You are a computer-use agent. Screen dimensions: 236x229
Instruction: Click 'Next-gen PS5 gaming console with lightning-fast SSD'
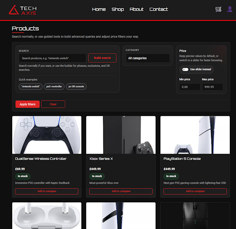(x=195, y=183)
